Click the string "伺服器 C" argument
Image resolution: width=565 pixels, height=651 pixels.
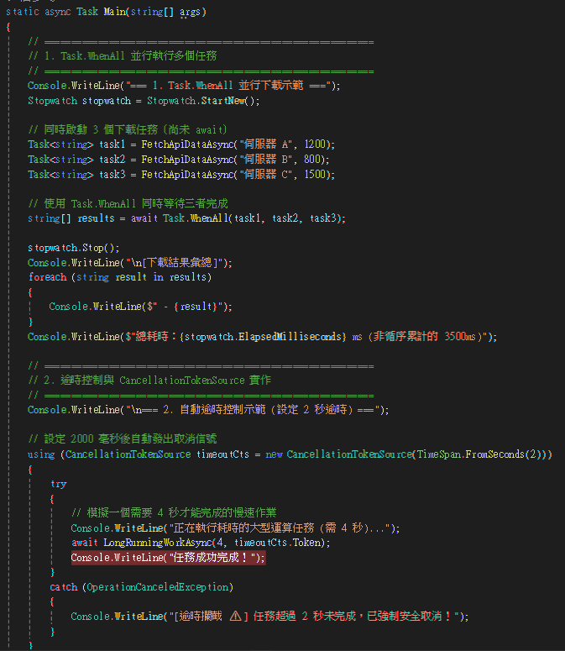point(266,175)
